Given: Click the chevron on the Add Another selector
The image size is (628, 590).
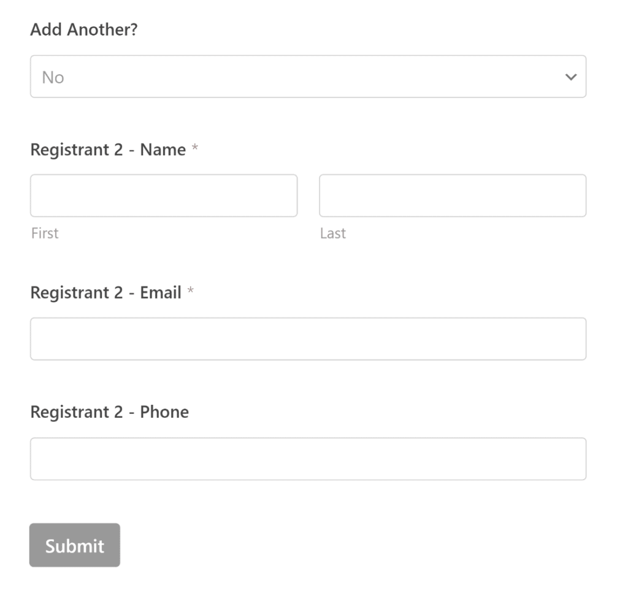Looking at the screenshot, I should click(x=570, y=77).
